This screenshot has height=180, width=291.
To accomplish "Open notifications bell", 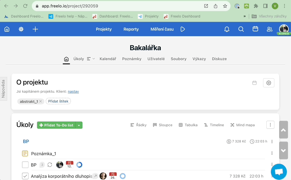I will pyautogui.click(x=227, y=29).
